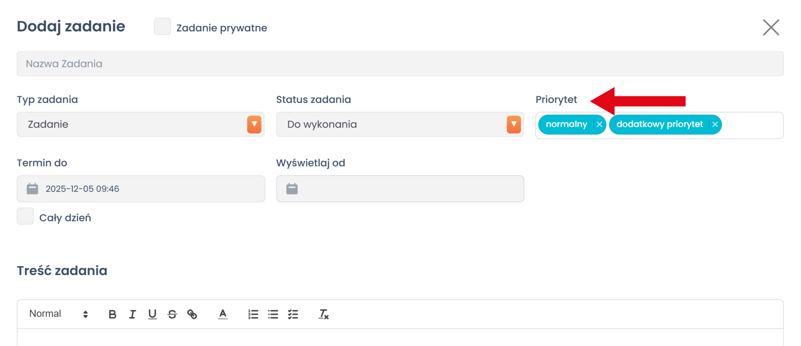Open the Normal text style selector
801x346 pixels.
coord(58,314)
